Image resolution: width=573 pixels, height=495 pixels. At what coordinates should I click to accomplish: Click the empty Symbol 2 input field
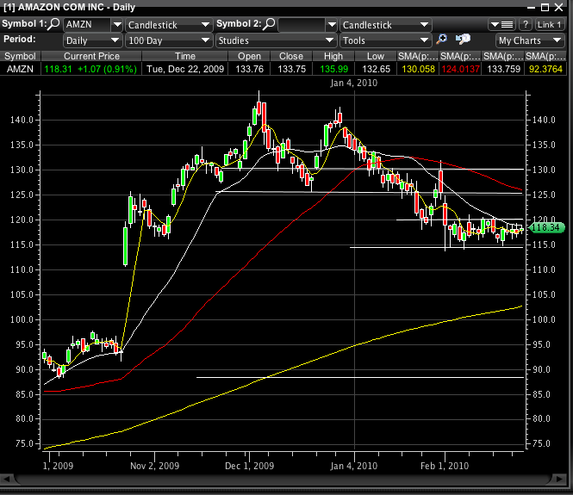pyautogui.click(x=302, y=24)
